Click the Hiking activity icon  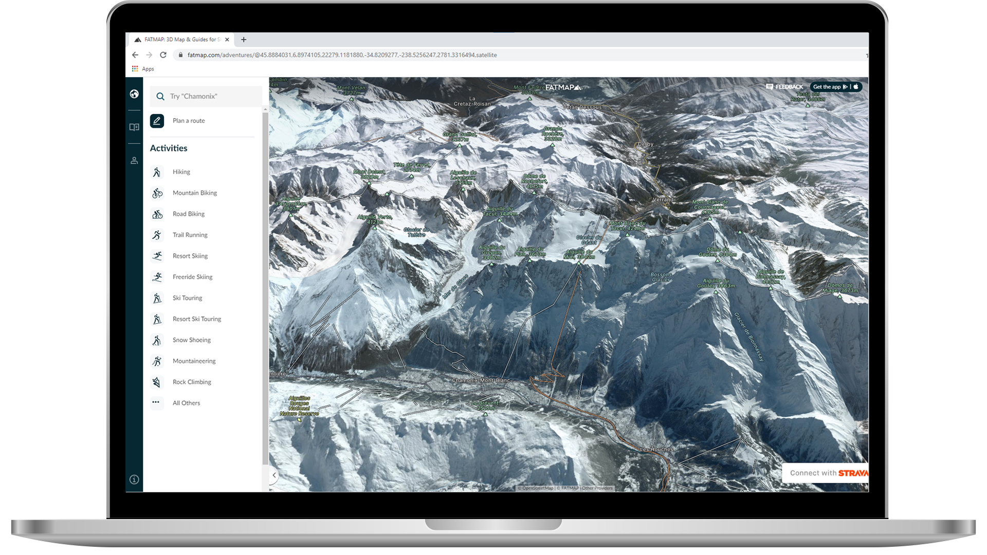[x=157, y=172]
